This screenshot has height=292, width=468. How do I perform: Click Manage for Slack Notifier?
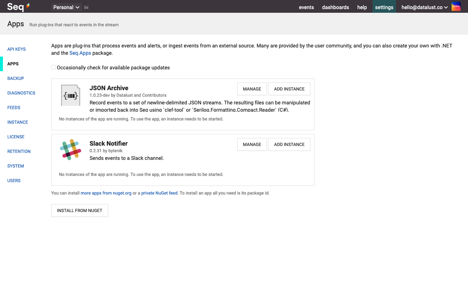(252, 145)
